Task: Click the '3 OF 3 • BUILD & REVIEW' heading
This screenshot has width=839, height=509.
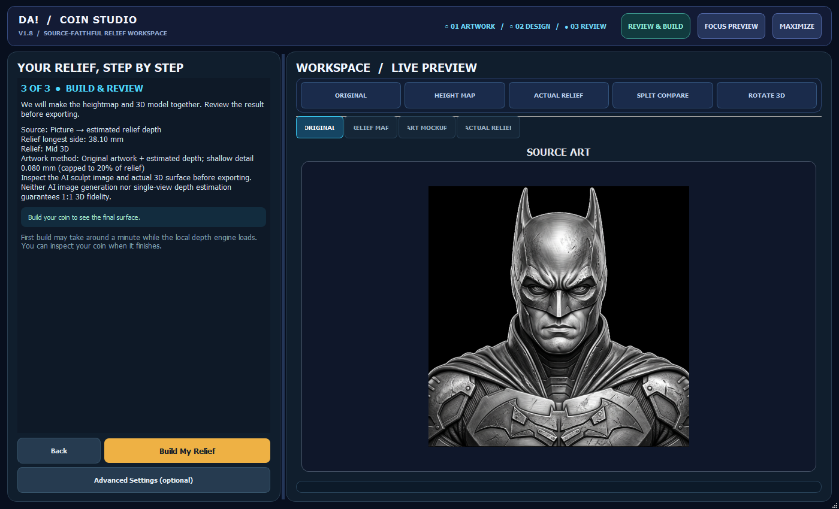Action: pyautogui.click(x=82, y=89)
